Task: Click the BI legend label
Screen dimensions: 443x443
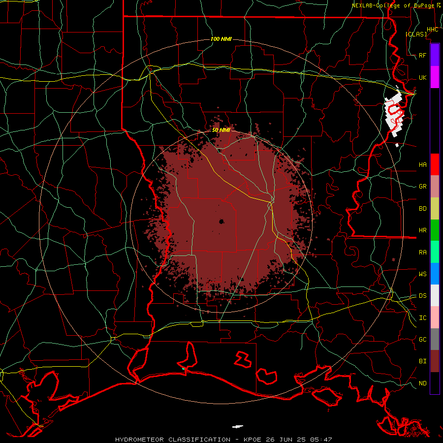Action: coord(422,361)
